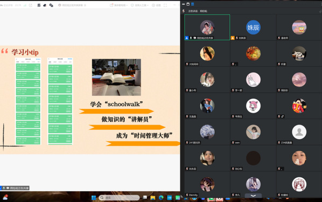322x202 pixels.
Task: Open the host tools dropdown
Action: (139, 5)
